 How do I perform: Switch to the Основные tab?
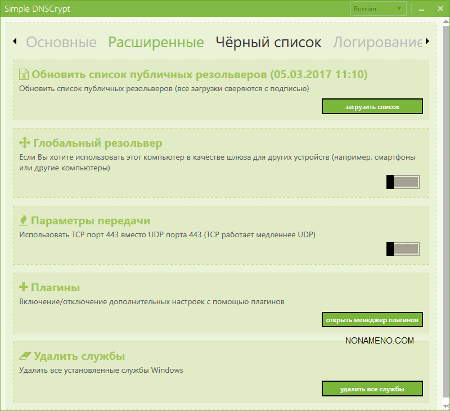coord(61,42)
